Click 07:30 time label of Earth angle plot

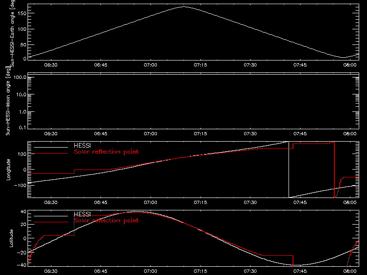click(250, 65)
